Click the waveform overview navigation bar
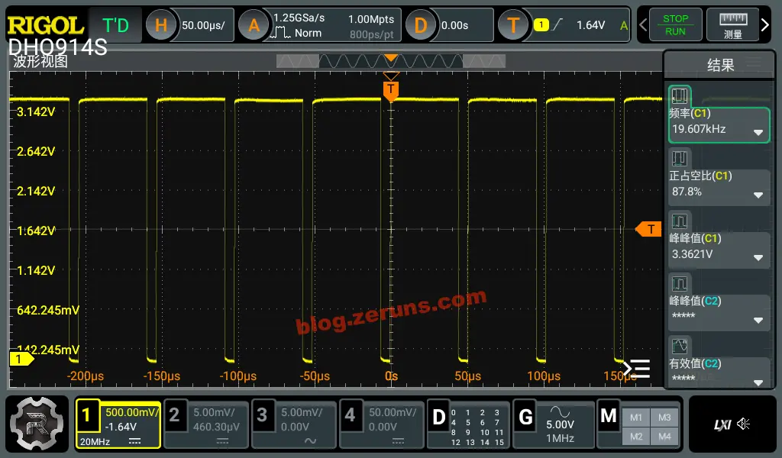782x458 pixels. [x=391, y=61]
